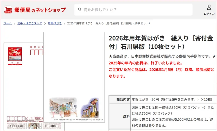Focus the 何をお探しですか search field
Viewport: 217px width, 131px height.
click(x=136, y=10)
